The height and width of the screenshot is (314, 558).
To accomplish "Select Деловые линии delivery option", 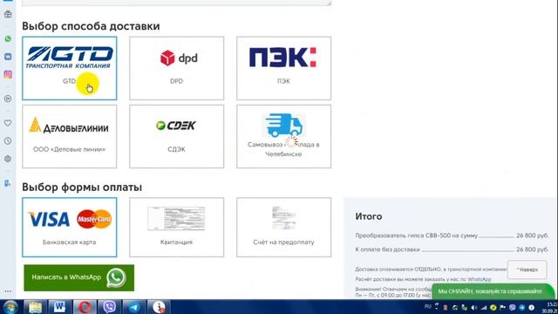I will click(x=70, y=136).
